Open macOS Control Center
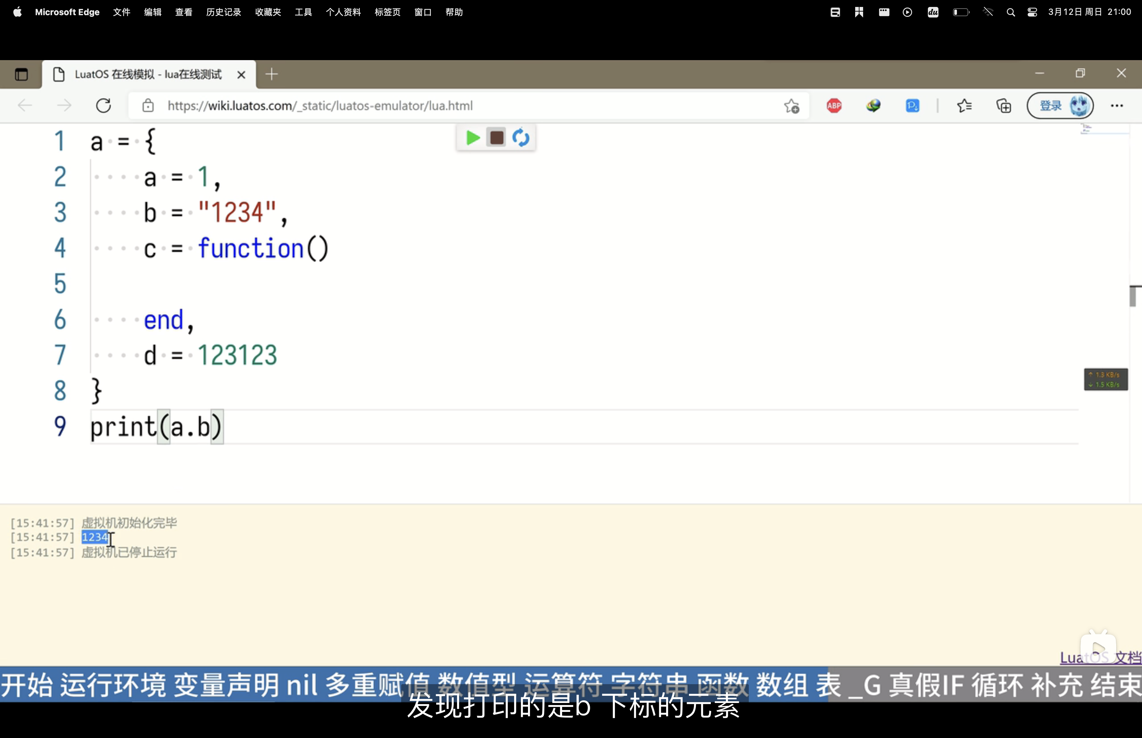This screenshot has width=1142, height=738. (1032, 13)
